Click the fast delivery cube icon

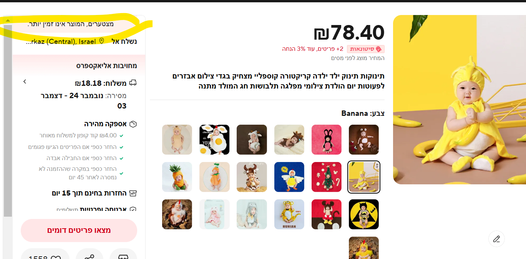[133, 124]
